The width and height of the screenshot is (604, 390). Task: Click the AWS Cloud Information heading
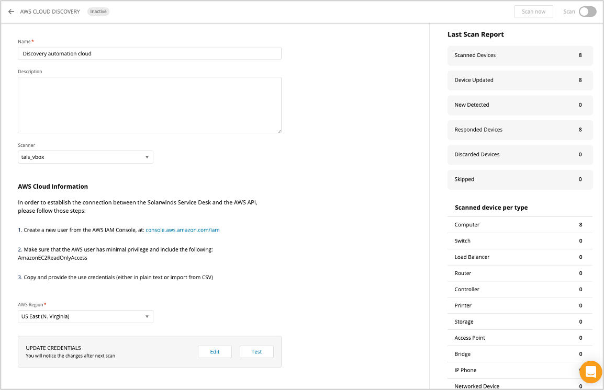coord(53,187)
